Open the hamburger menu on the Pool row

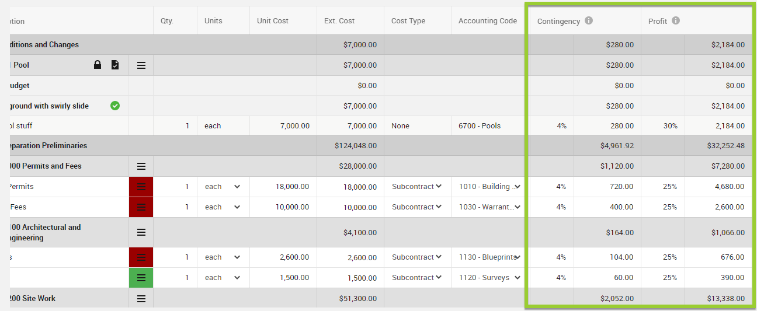(141, 65)
